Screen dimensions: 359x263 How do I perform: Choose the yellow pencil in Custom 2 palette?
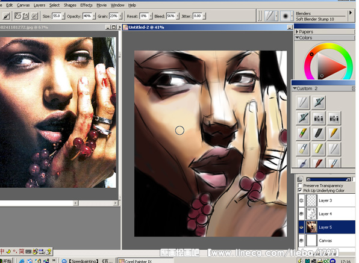(x=334, y=134)
